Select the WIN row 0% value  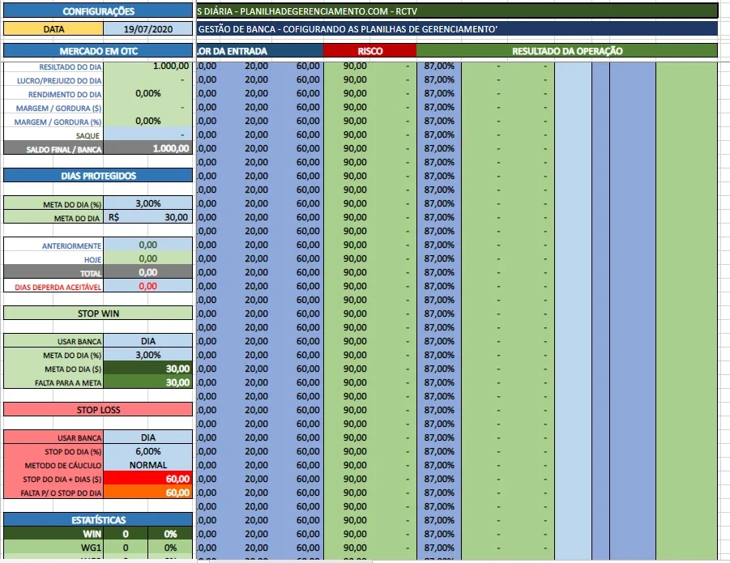170,534
